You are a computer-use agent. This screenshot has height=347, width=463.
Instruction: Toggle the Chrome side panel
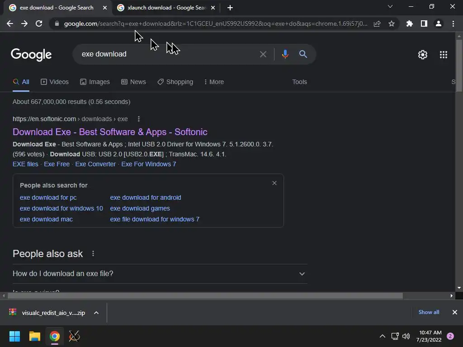coord(424,23)
